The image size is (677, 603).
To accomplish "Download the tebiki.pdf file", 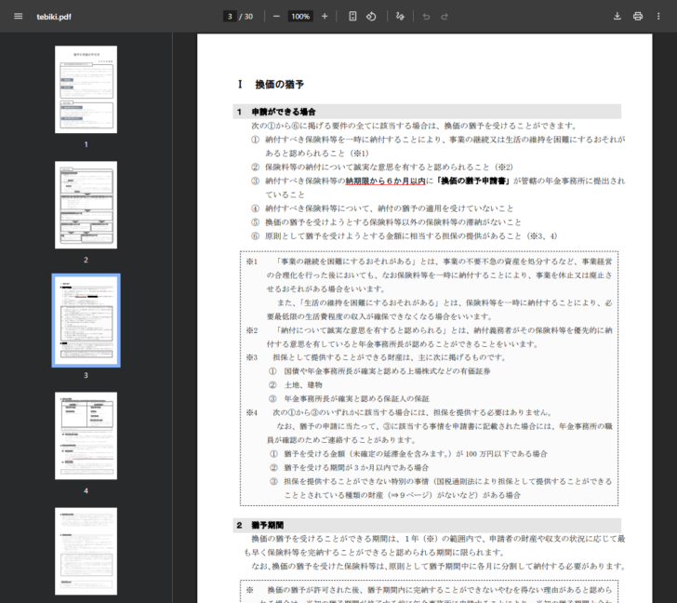I will coord(617,17).
